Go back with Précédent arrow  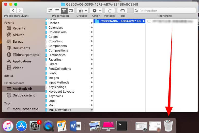[x=13, y=11]
